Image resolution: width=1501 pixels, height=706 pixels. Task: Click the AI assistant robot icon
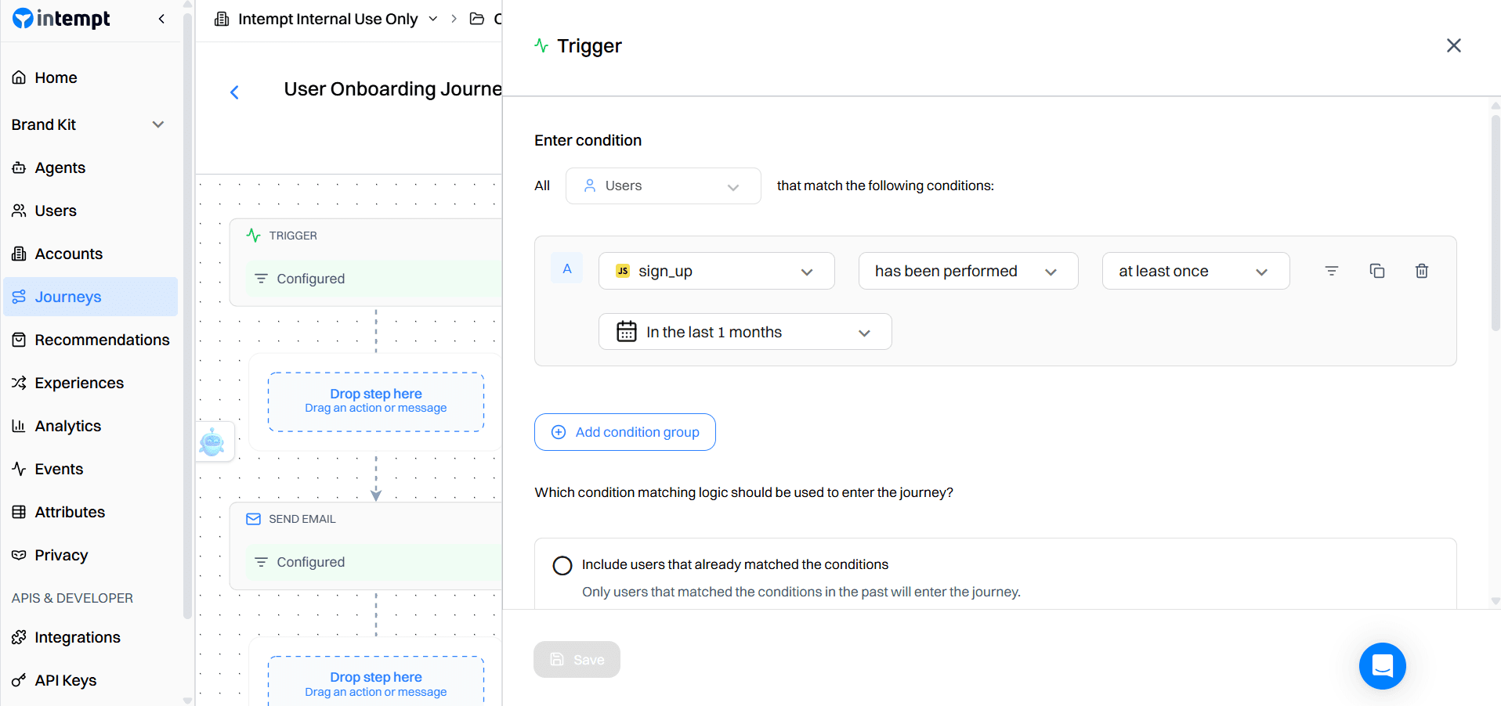click(214, 441)
